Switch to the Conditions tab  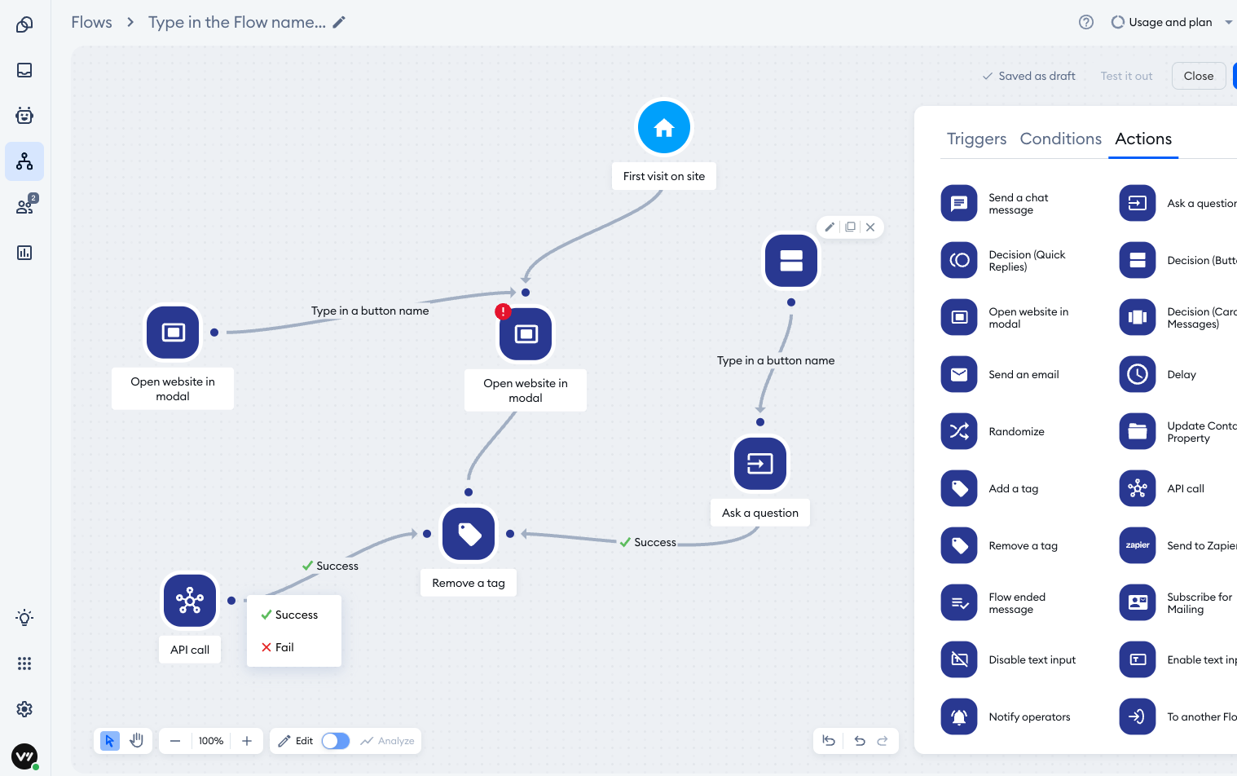[1060, 139]
